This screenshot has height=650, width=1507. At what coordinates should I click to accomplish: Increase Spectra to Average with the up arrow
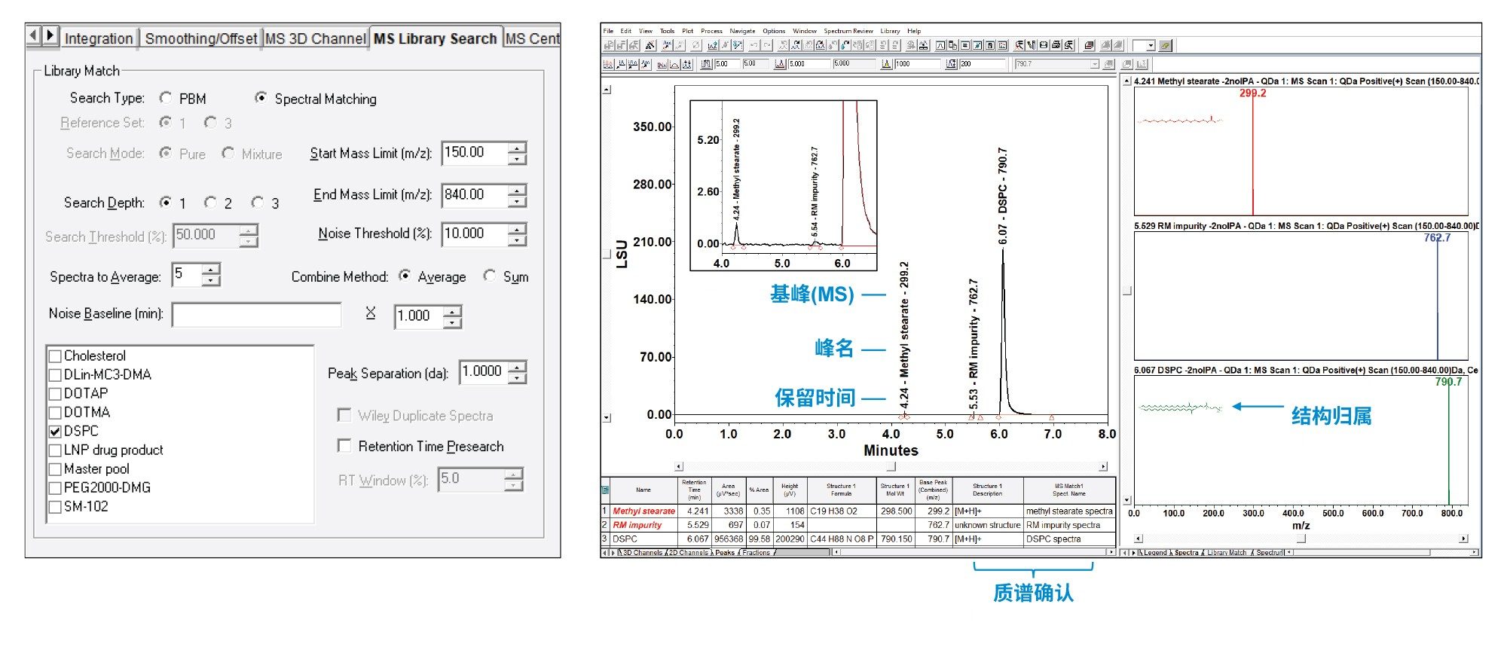(x=211, y=269)
